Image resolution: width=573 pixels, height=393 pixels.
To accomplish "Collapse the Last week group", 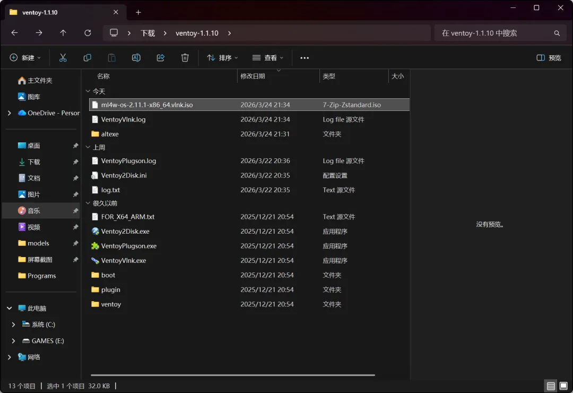I will coord(88,147).
